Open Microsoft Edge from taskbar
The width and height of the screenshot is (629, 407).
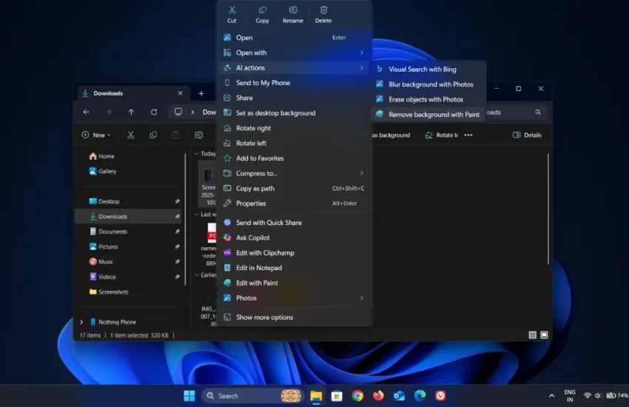coord(420,396)
